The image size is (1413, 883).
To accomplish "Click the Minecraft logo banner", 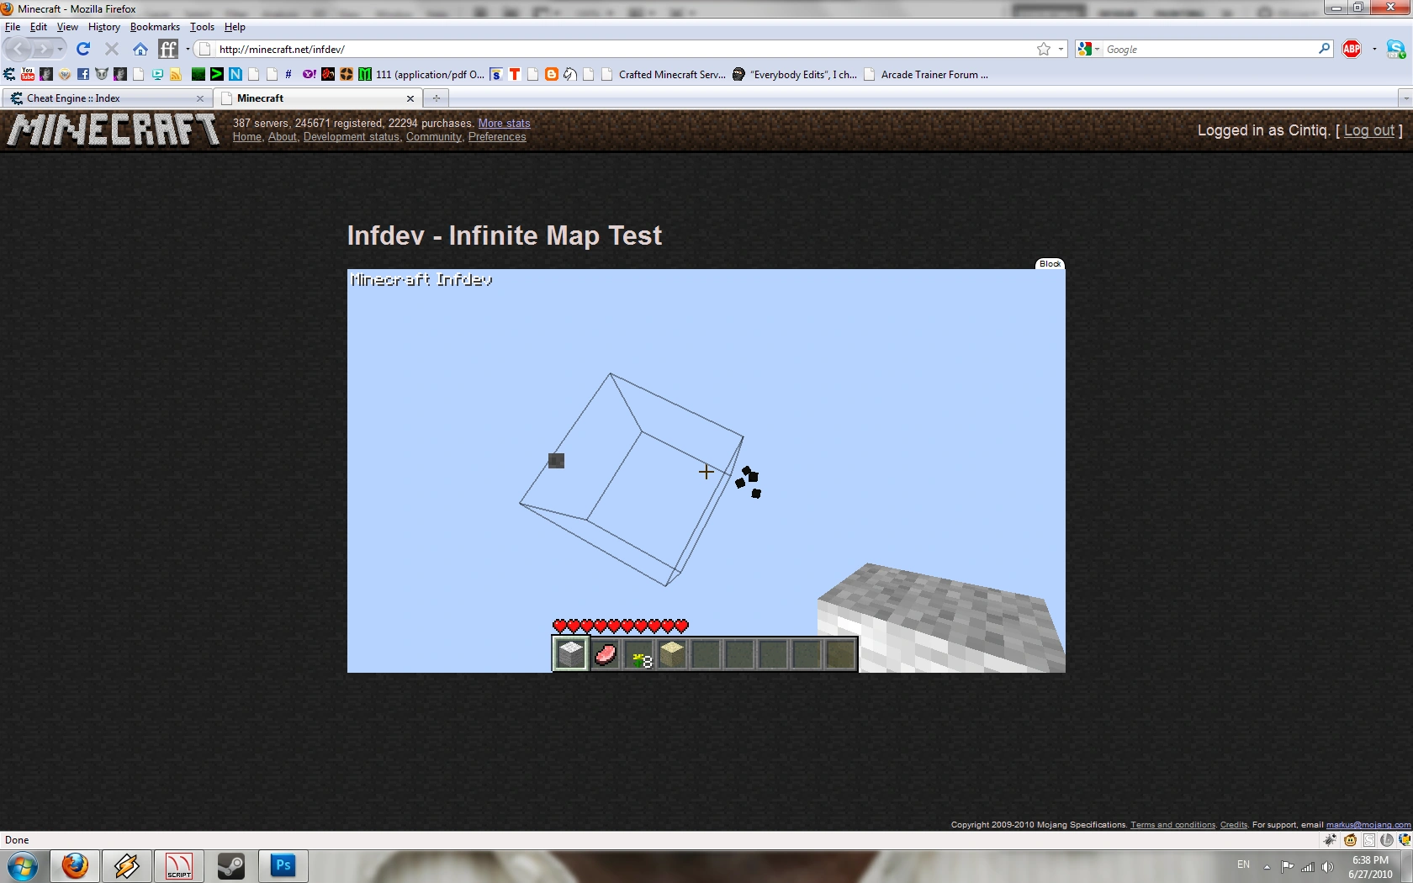I will pos(114,130).
